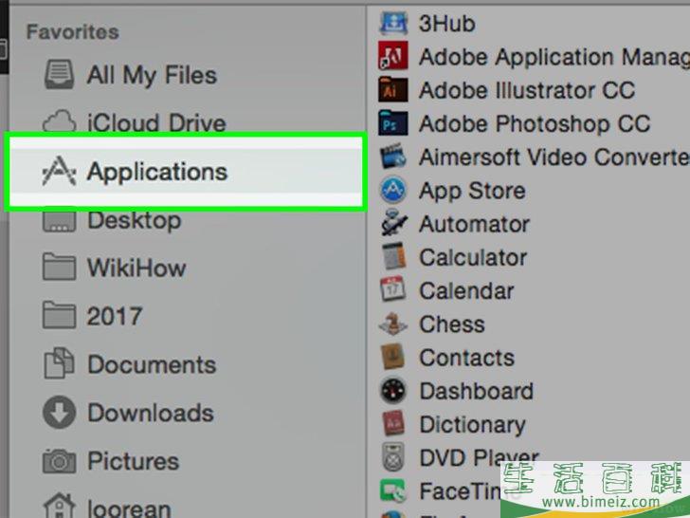Click the "Aimersoft Video Converte" name
690x518 pixels.
click(x=554, y=157)
